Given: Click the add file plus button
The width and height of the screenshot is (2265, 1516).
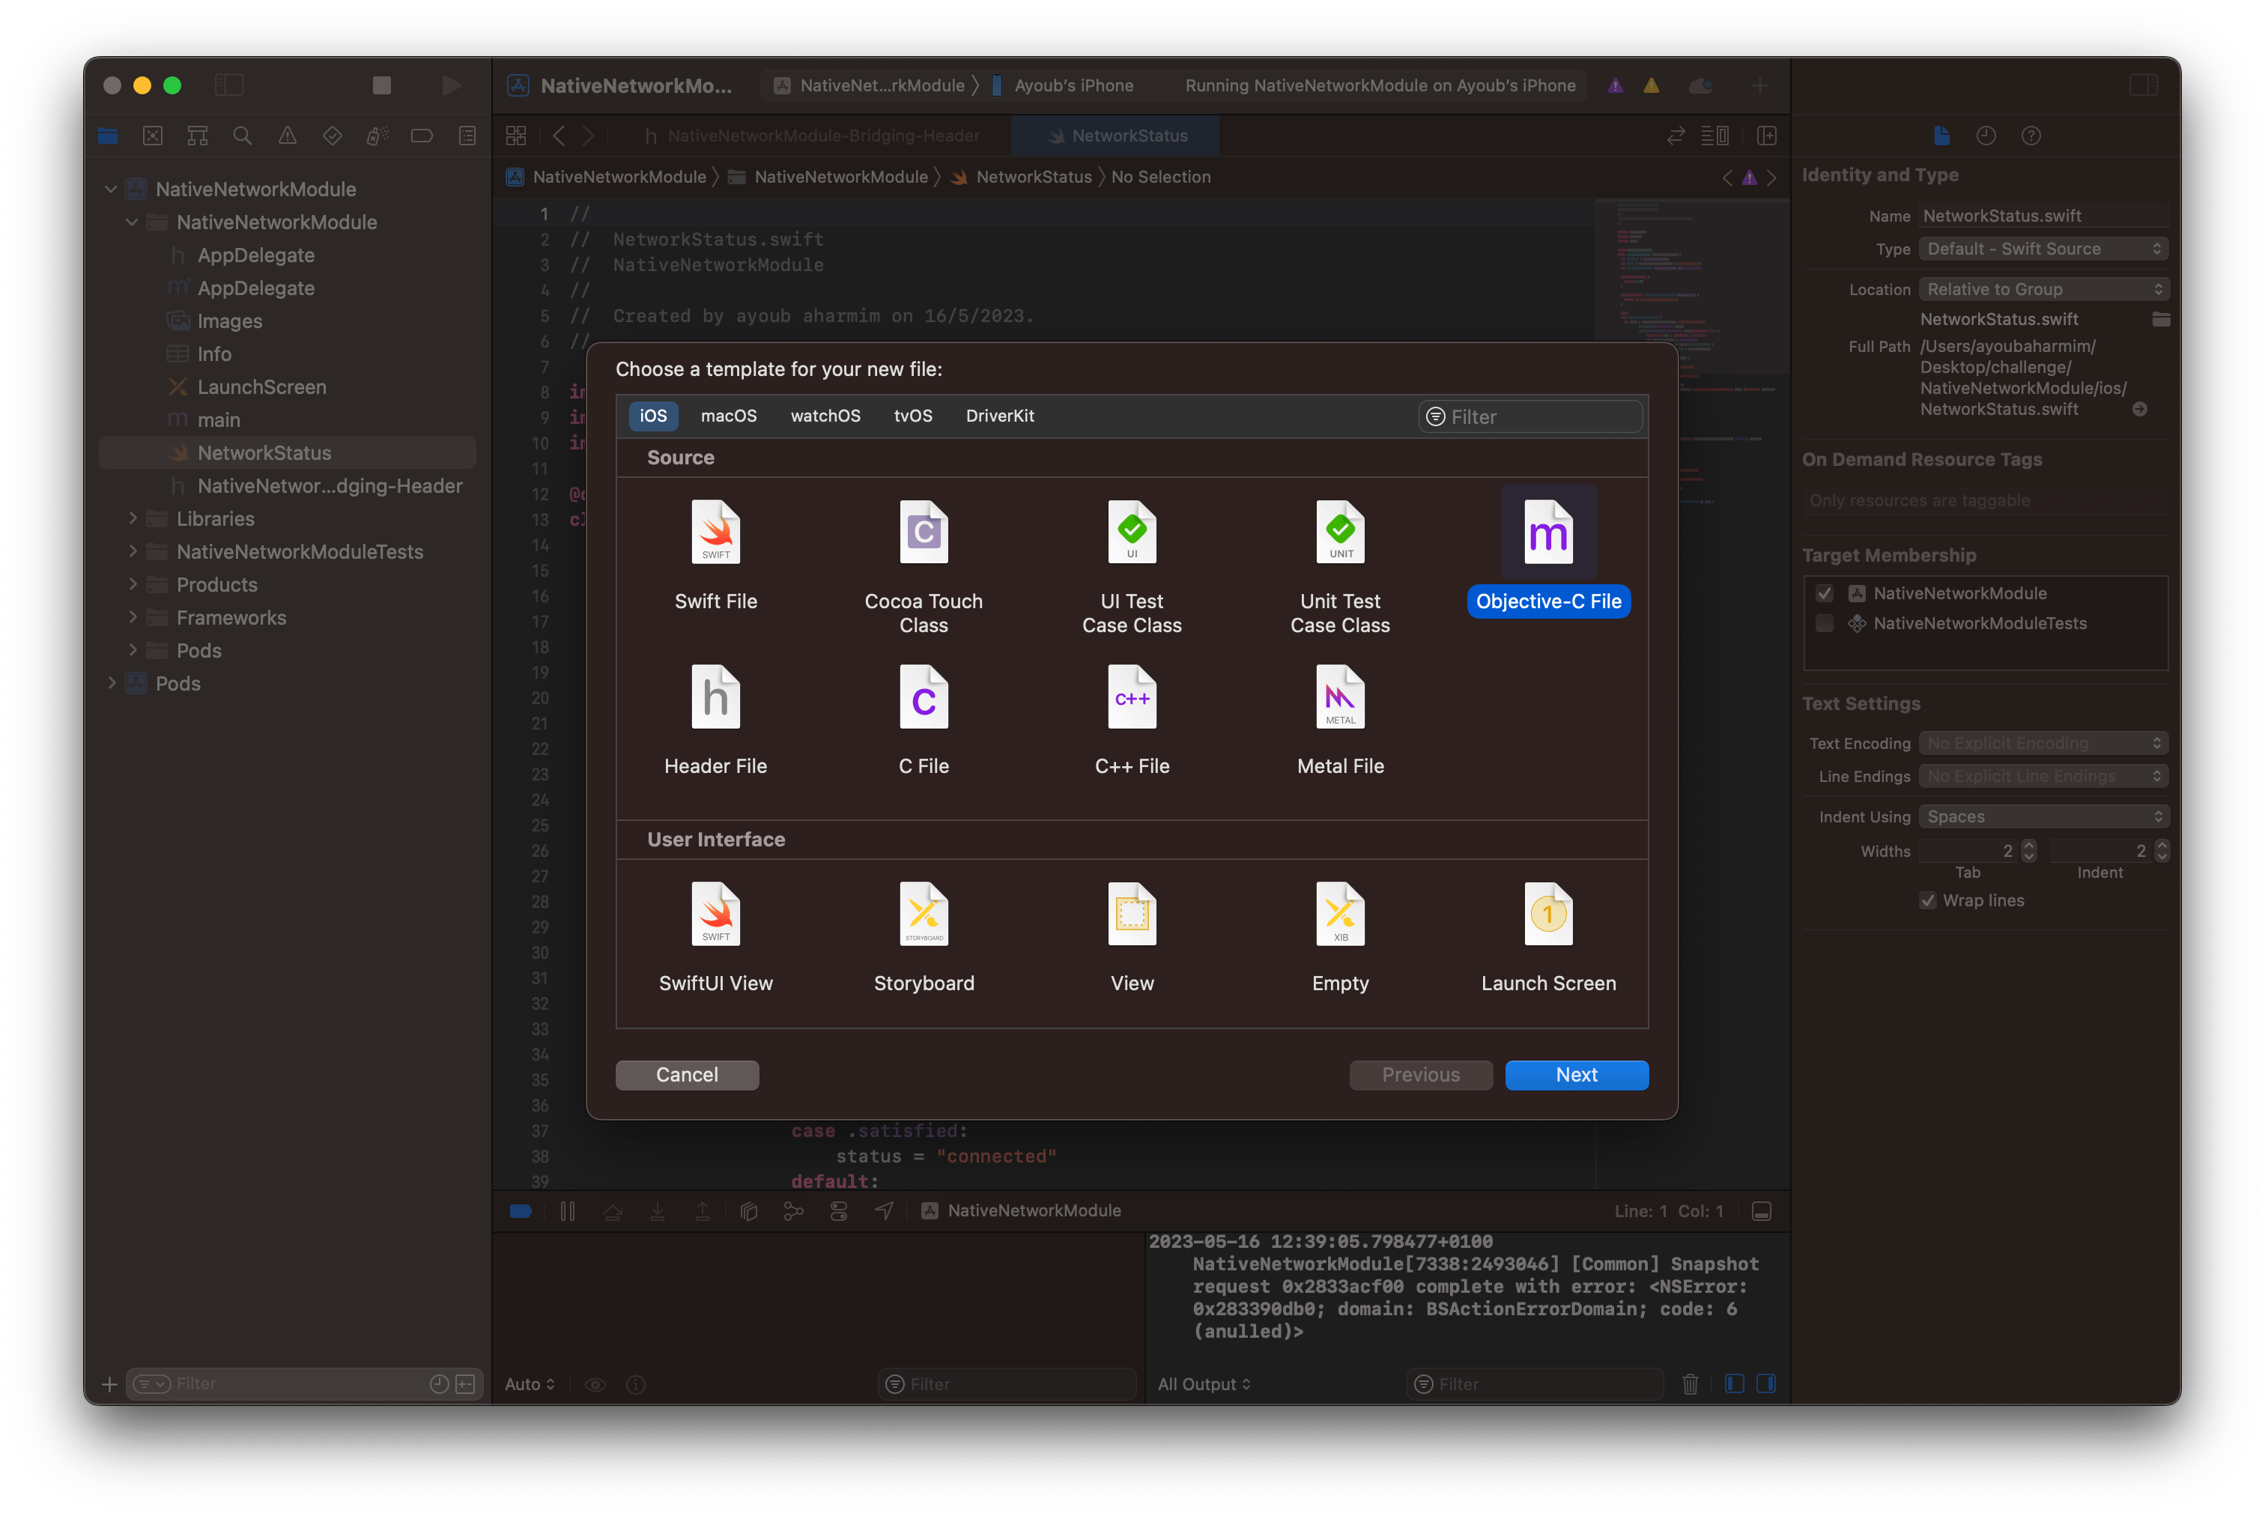Looking at the screenshot, I should (x=109, y=1383).
